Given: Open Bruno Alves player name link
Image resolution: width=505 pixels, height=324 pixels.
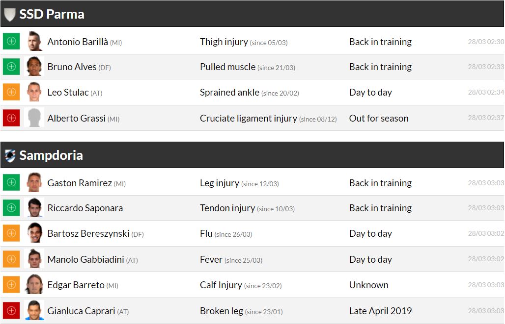Looking at the screenshot, I should point(72,67).
